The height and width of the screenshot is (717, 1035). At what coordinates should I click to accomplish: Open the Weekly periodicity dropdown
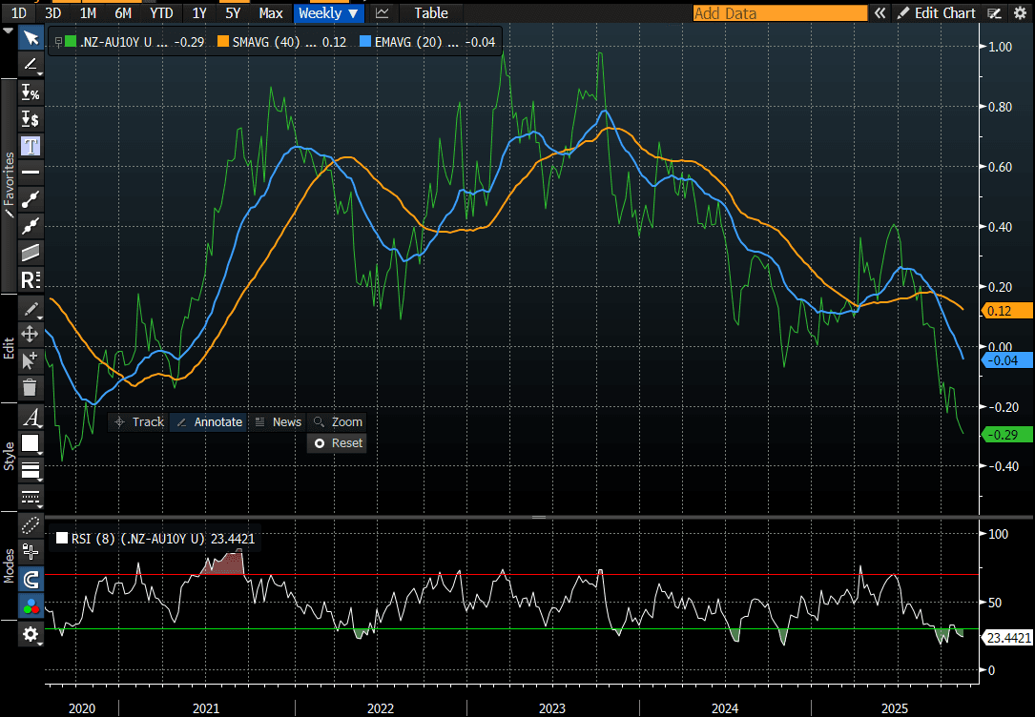coord(327,13)
